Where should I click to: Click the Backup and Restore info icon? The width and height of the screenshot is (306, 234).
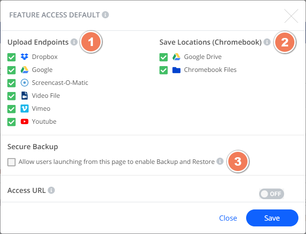click(220, 161)
